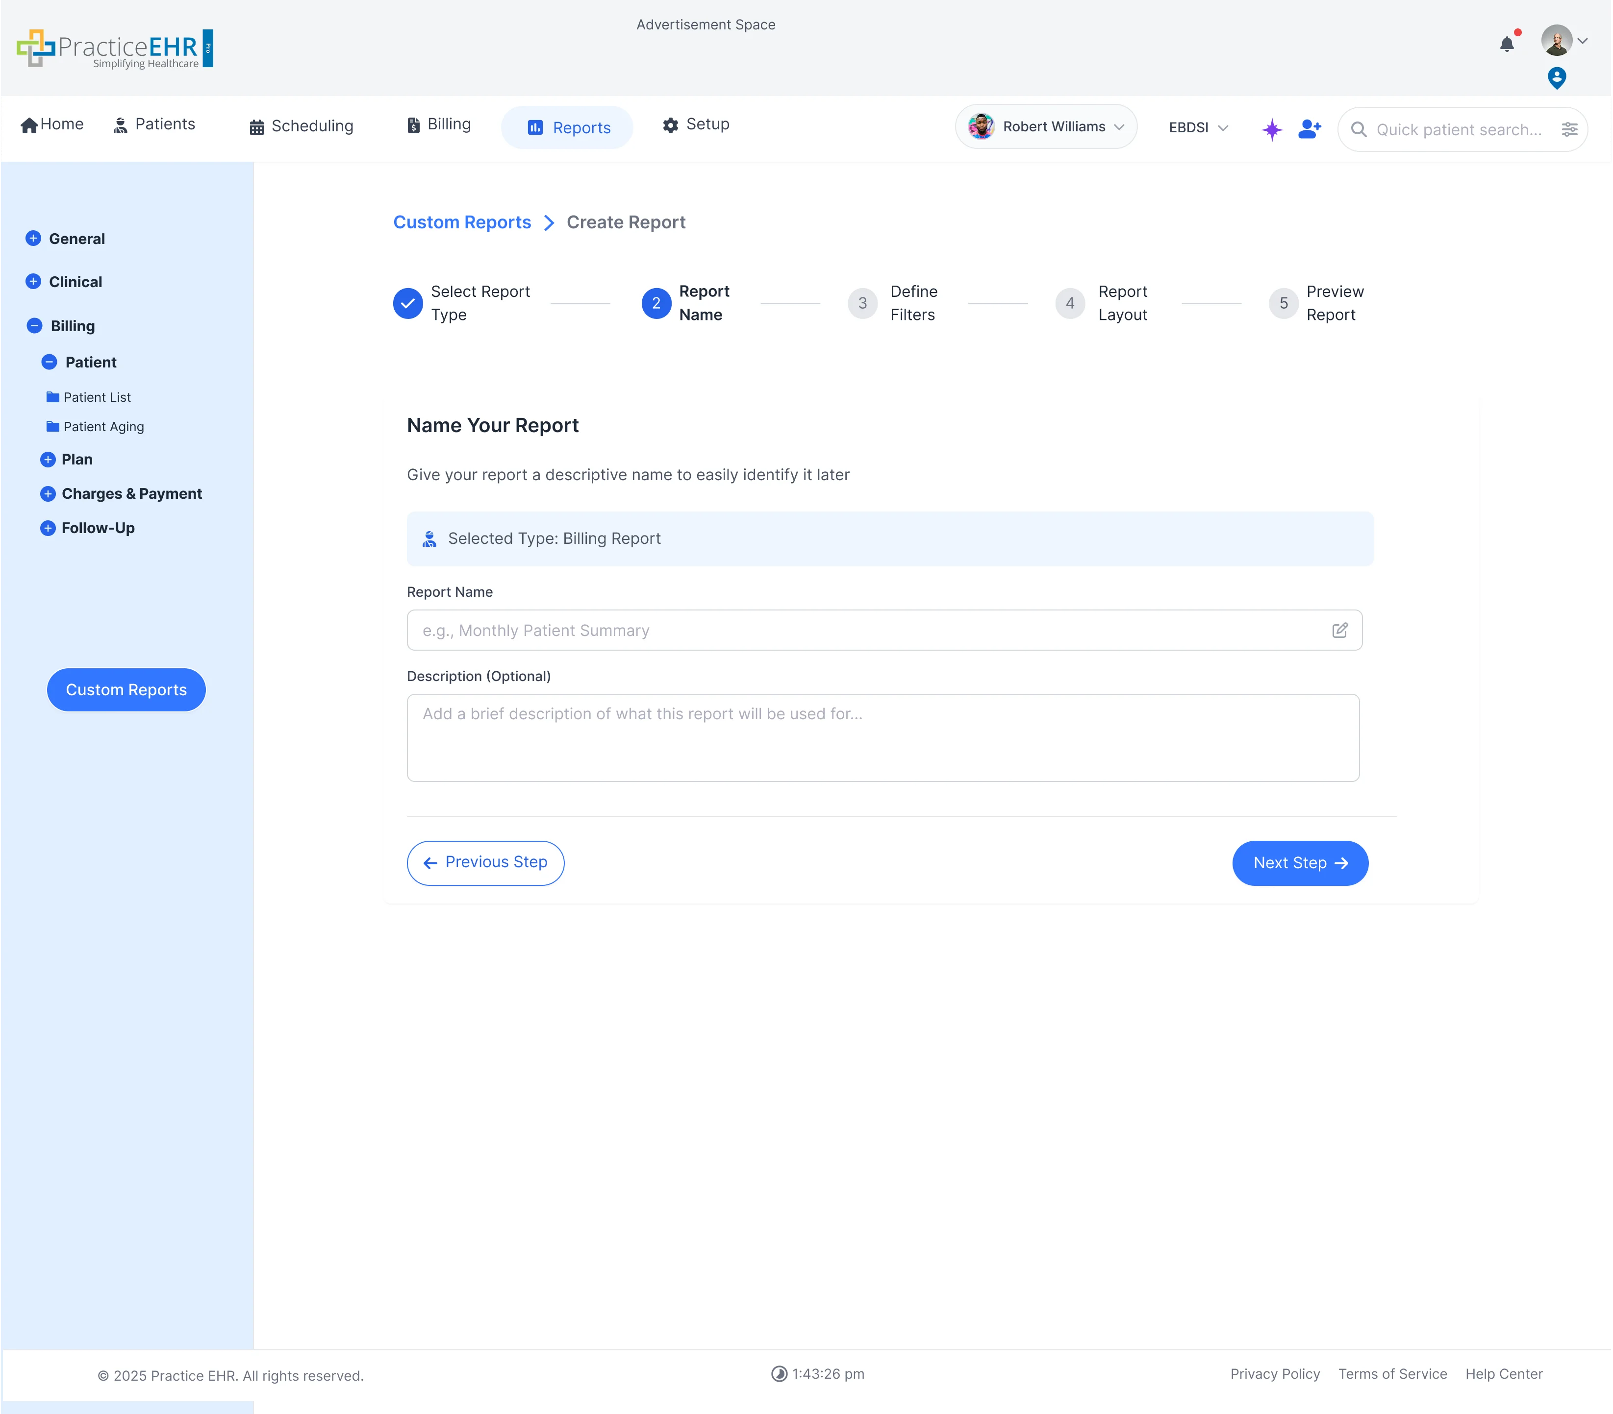Click the location pin icon
Image resolution: width=1613 pixels, height=1414 pixels.
tap(1556, 77)
